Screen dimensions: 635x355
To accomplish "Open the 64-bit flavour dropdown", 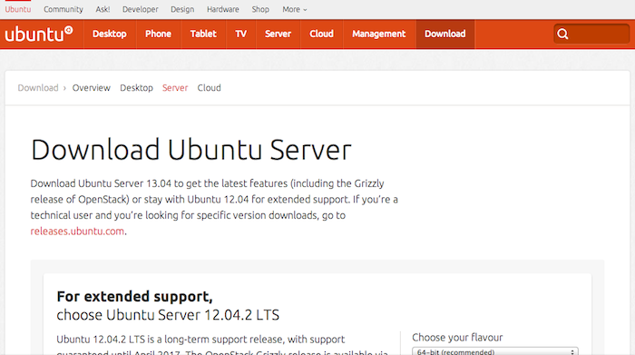I will (x=495, y=351).
